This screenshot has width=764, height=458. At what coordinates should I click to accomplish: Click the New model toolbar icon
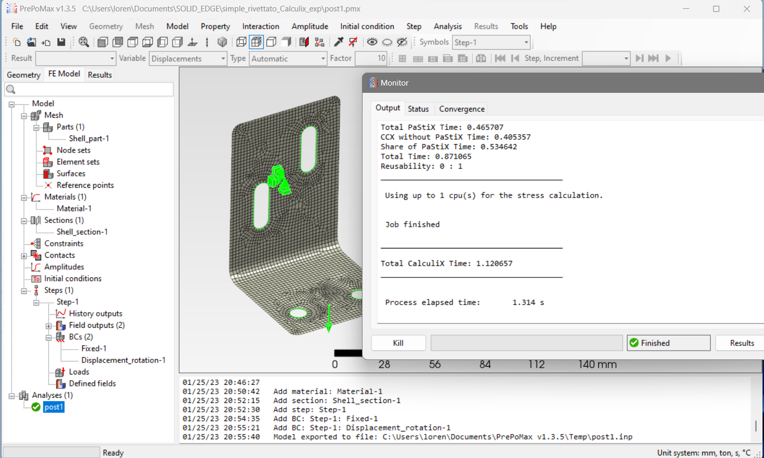pyautogui.click(x=17, y=43)
